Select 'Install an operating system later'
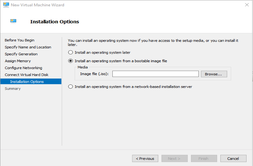This screenshot has width=253, height=166. click(x=71, y=52)
